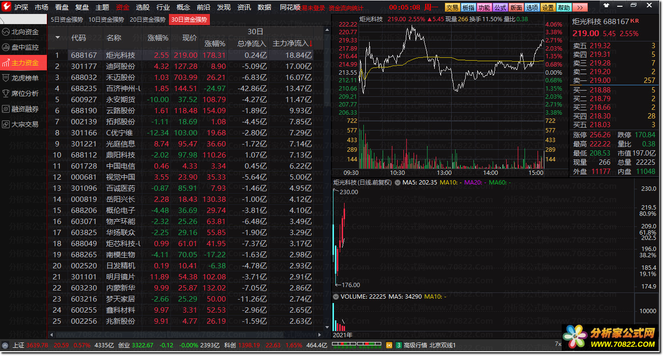Switch to the 5日资金强势 tab

68,20
